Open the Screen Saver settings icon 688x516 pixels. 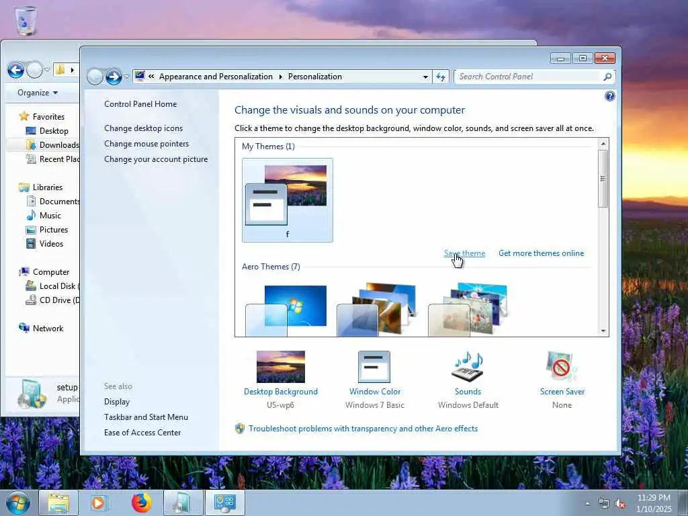[x=562, y=367]
